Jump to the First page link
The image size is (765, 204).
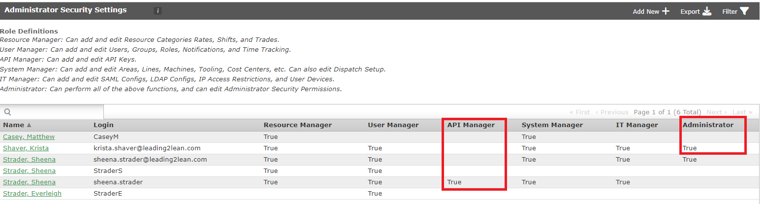coord(579,112)
